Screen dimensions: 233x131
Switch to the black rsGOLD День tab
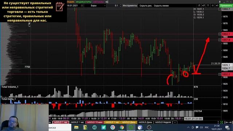click(145, 122)
